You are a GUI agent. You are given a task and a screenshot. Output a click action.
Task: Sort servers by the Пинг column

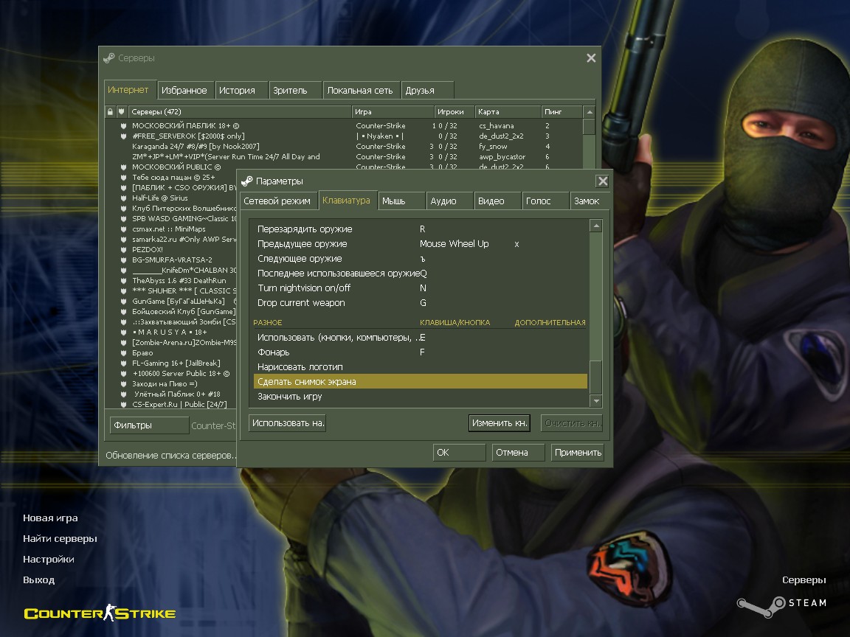562,111
